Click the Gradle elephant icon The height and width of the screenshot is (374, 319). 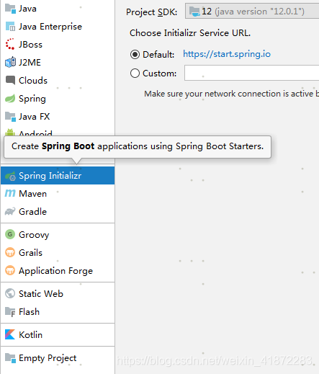(x=10, y=211)
